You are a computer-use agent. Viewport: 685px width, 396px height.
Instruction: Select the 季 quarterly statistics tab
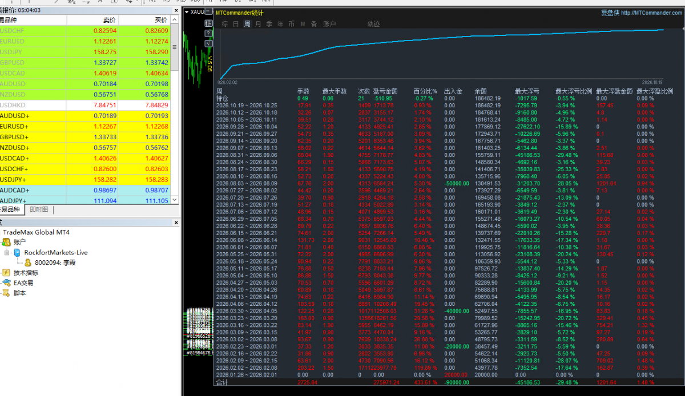coord(269,24)
